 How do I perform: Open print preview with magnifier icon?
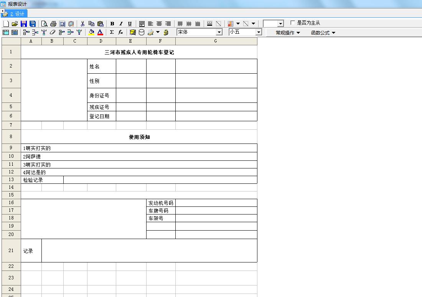(44, 24)
